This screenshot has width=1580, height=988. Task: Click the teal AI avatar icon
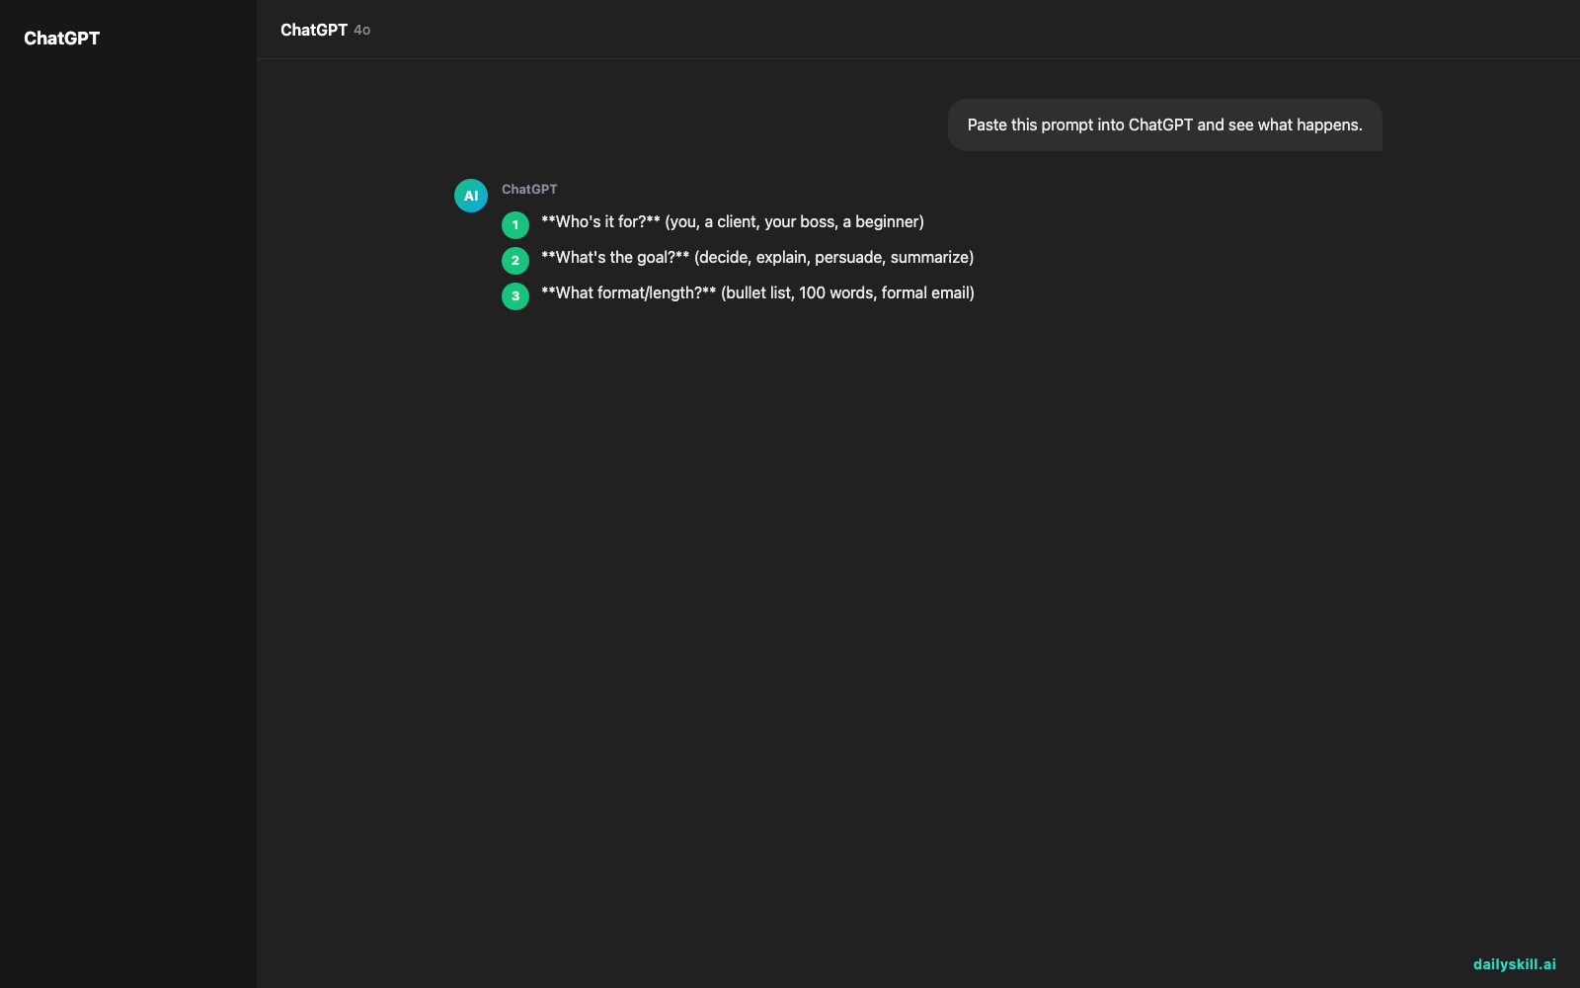click(x=471, y=196)
